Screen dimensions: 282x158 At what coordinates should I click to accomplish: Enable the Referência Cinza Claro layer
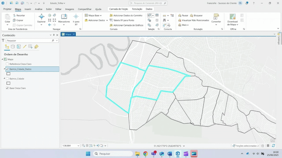pos(7,64)
